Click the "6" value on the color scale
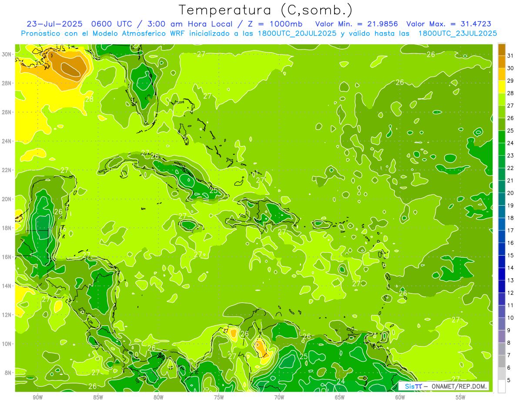Screen dimensions: 522x403 coord(509,368)
